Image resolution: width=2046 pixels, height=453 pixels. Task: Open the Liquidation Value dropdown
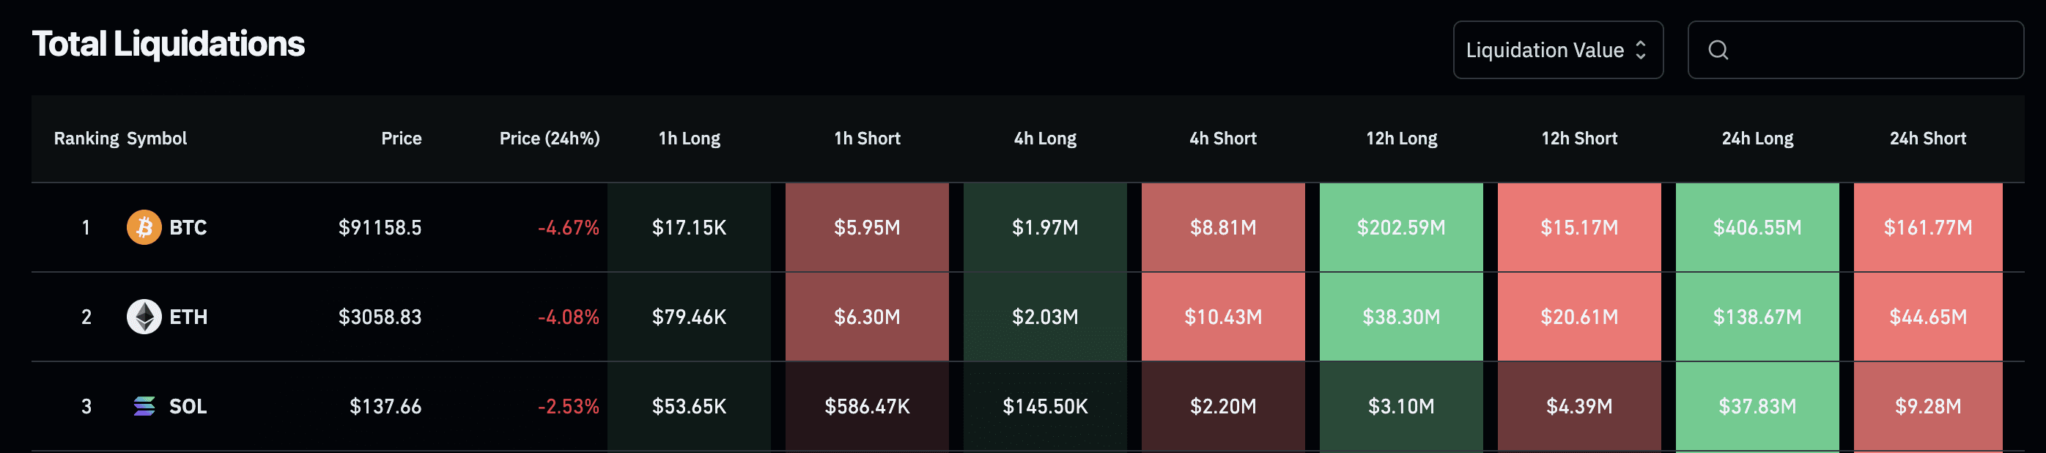pyautogui.click(x=1557, y=50)
